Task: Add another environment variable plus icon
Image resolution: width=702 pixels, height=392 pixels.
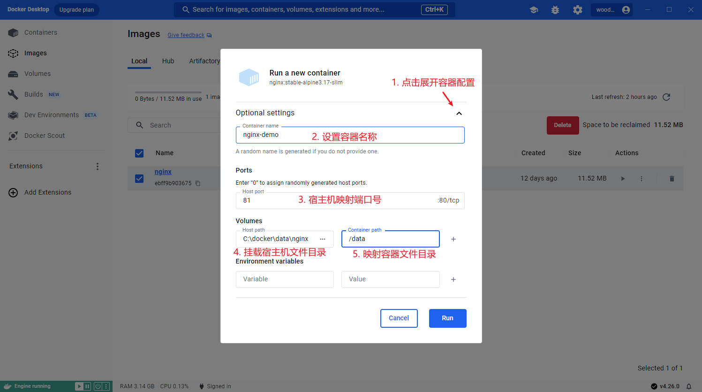Action: (x=453, y=279)
